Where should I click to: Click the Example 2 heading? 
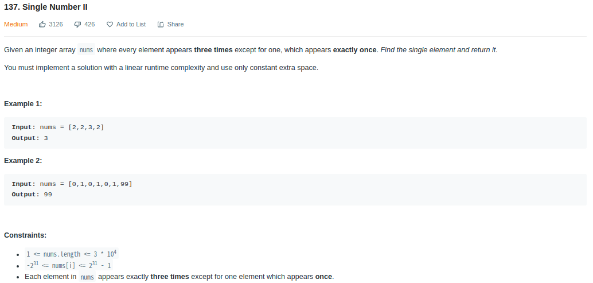pos(23,160)
